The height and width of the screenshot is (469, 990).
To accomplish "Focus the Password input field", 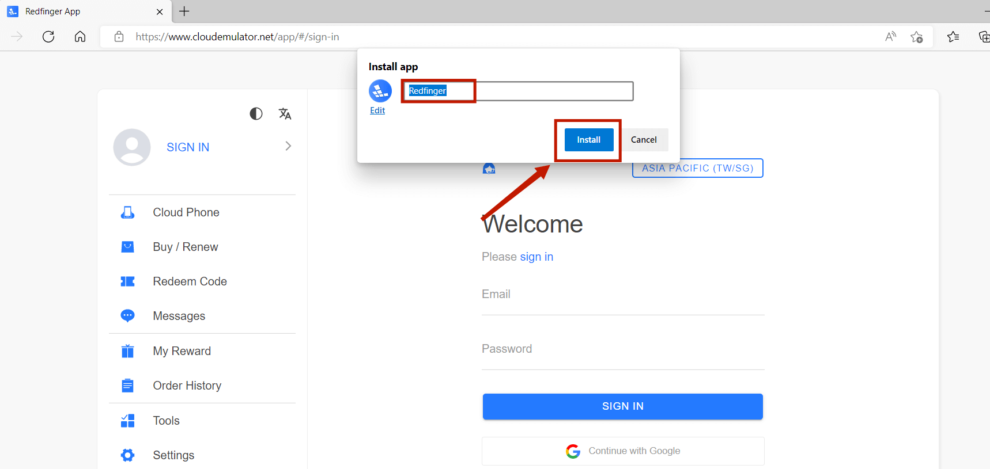I will pos(623,349).
